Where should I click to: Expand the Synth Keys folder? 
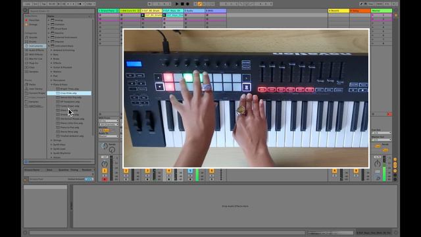click(x=51, y=145)
